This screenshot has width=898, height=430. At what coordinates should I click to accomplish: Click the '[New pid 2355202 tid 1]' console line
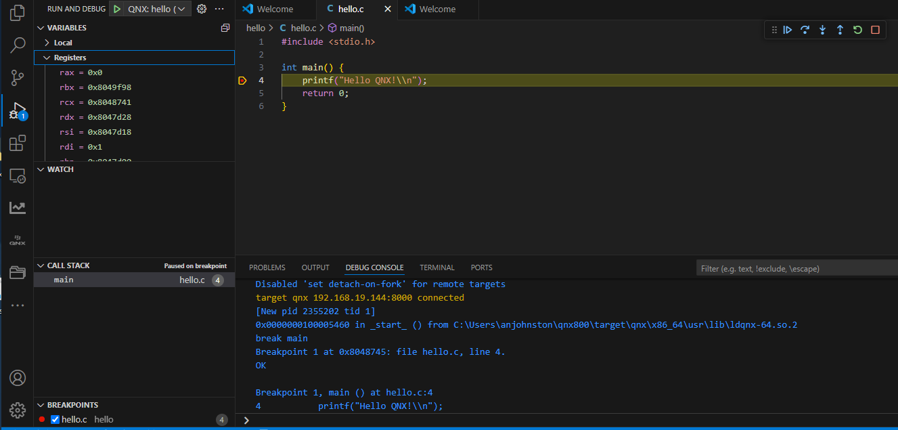315,311
